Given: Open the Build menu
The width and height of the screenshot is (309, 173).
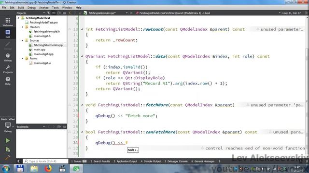Looking at the screenshot, I should click(x=21, y=8).
